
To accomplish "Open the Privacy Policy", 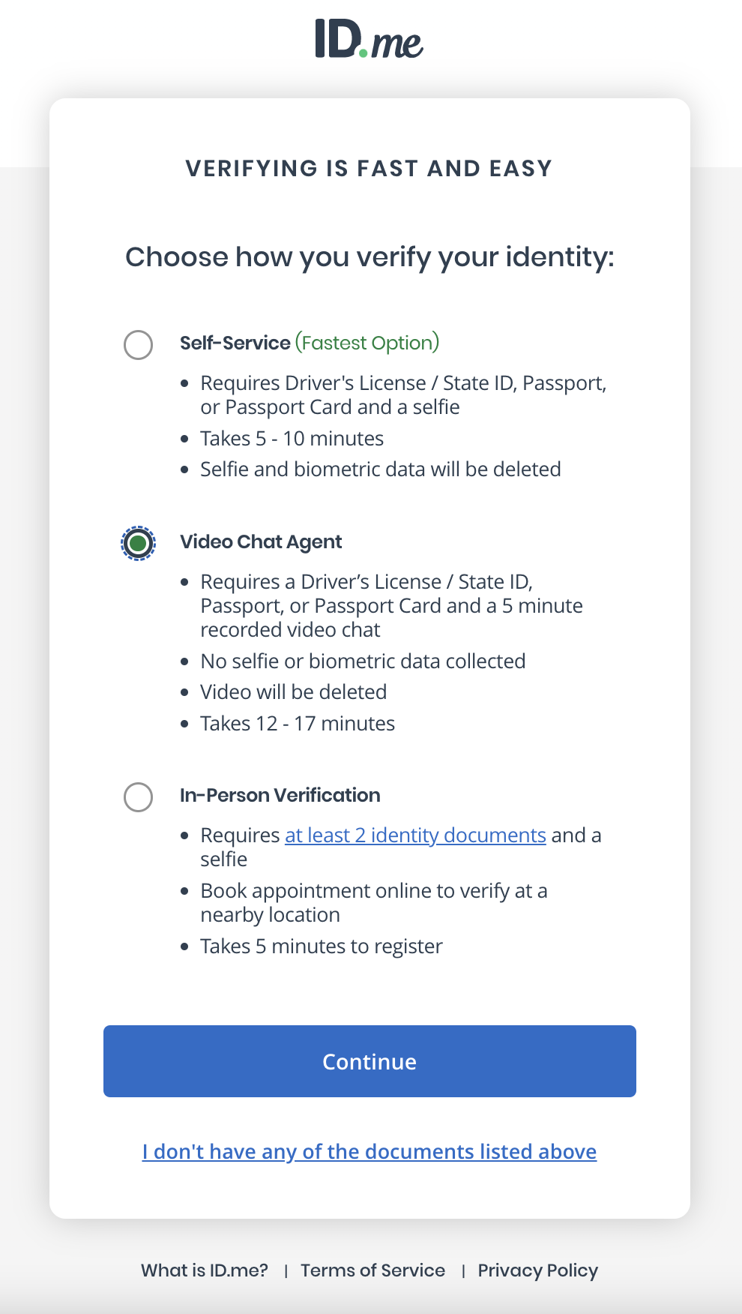I will 537,1270.
